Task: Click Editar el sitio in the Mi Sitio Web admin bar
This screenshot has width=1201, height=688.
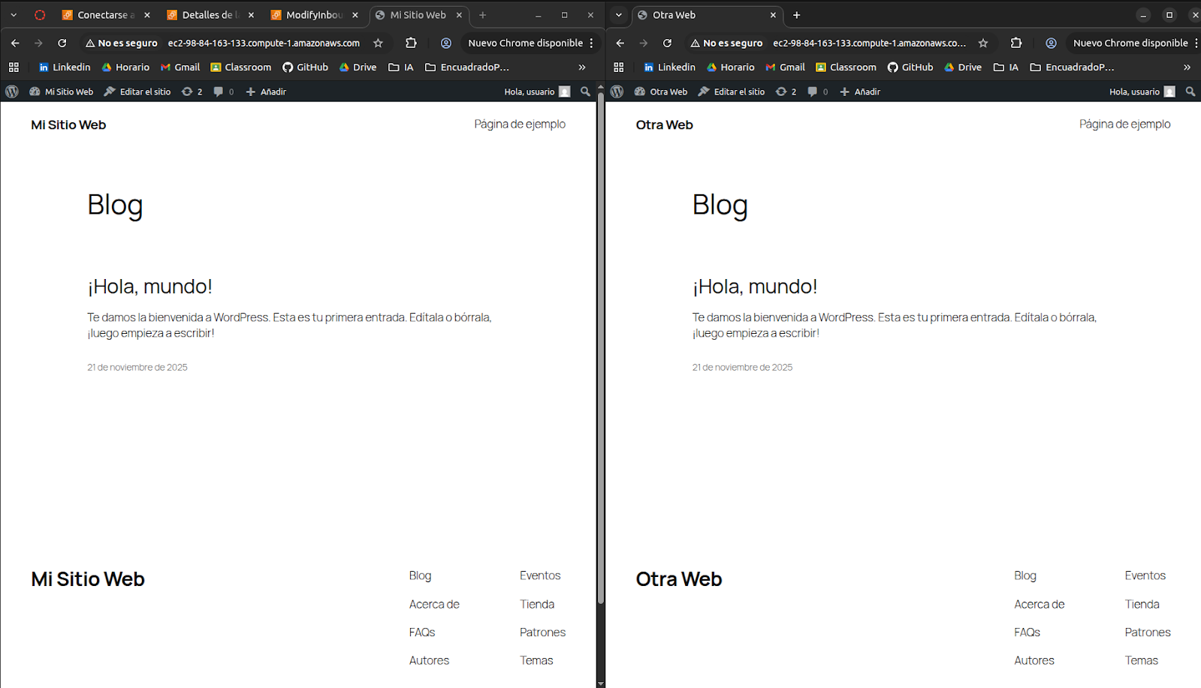Action: [x=137, y=92]
